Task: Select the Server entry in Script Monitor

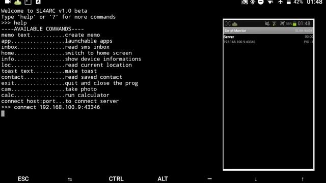Action: pos(268,39)
